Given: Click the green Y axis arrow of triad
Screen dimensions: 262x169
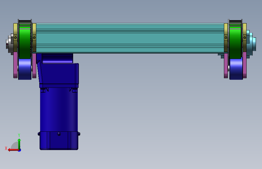Looking at the screenshot, I should [x=19, y=144].
